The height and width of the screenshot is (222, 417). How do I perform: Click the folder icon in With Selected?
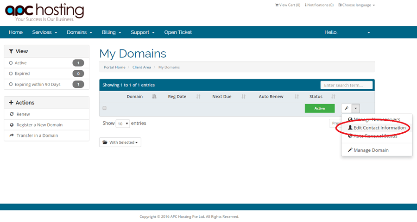point(105,142)
